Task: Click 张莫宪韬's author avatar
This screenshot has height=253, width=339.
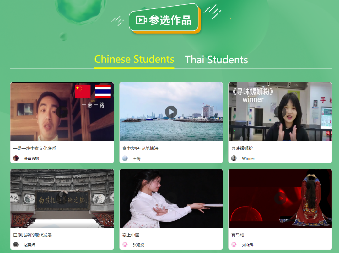Action: 16,158
